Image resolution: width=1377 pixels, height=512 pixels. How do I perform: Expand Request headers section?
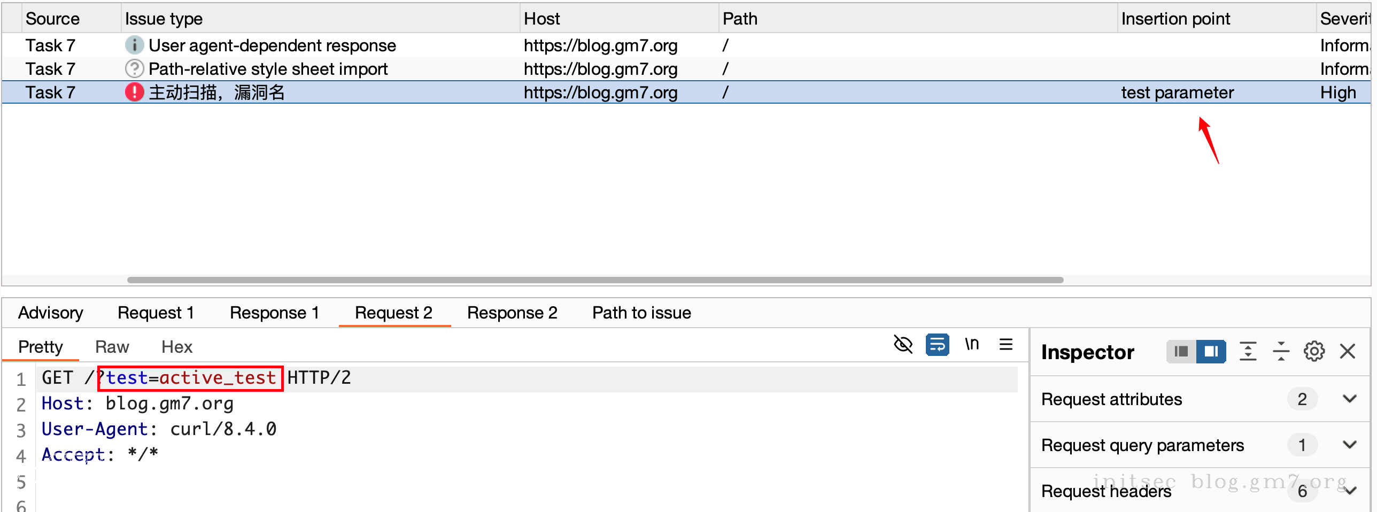[1350, 491]
